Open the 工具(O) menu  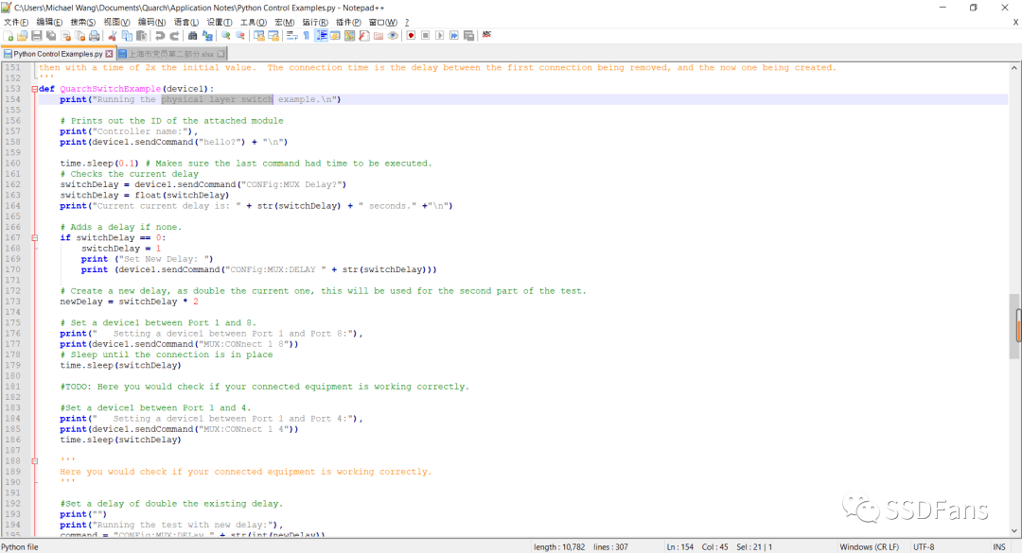253,22
